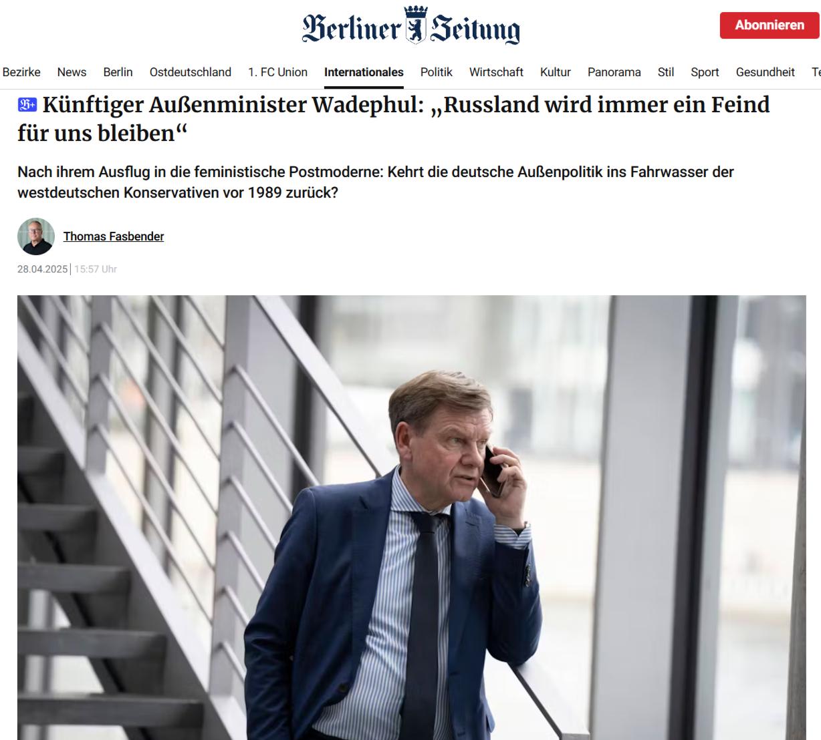Open the 1. FC Union section

[277, 72]
